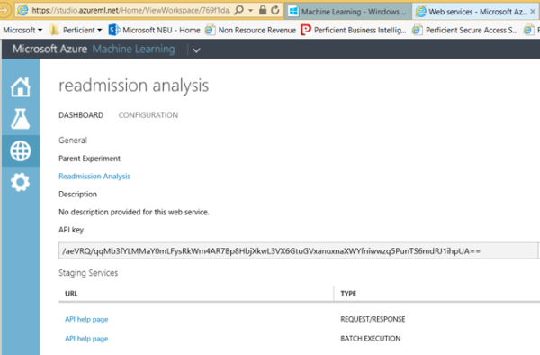540x355 pixels.
Task: Click the API key text field
Action: [x=298, y=250]
